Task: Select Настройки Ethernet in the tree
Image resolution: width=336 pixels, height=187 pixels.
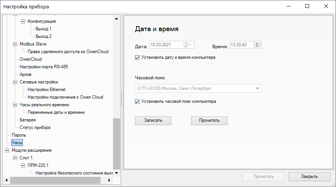Action: click(46, 90)
